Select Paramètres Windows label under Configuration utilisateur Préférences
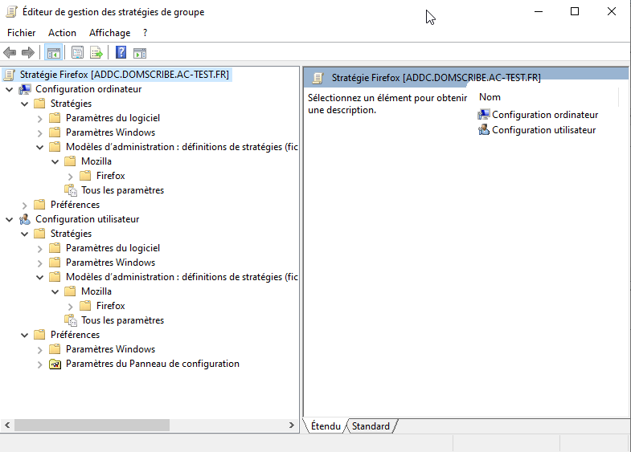Screen dimensions: 631x452 [110, 349]
